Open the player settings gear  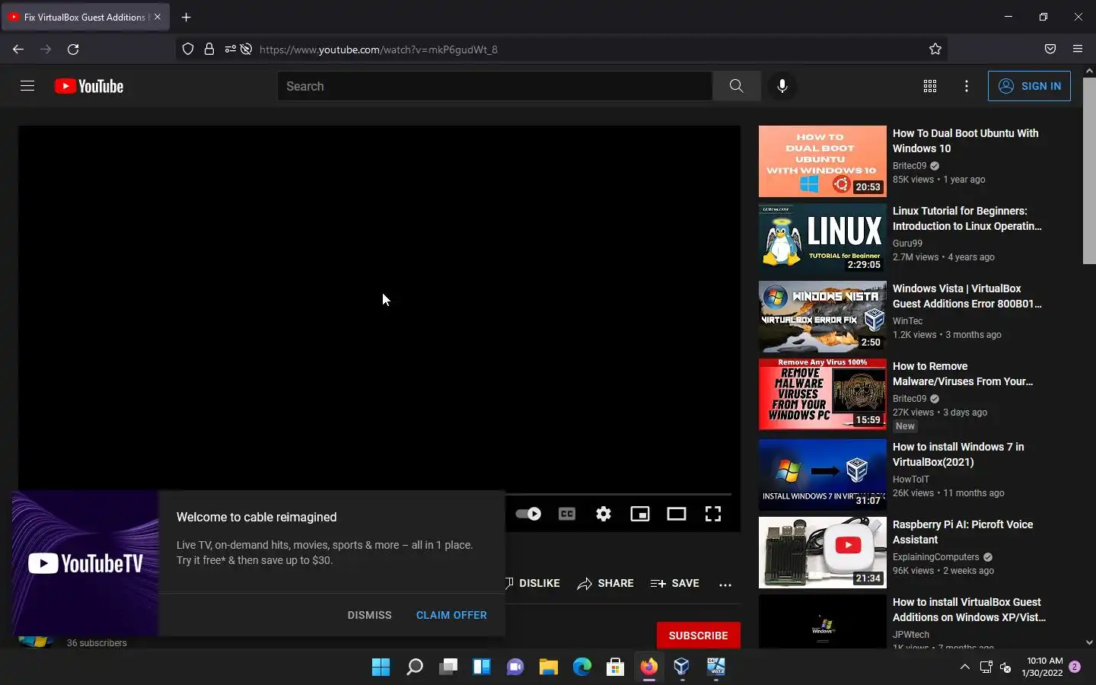[x=604, y=514]
